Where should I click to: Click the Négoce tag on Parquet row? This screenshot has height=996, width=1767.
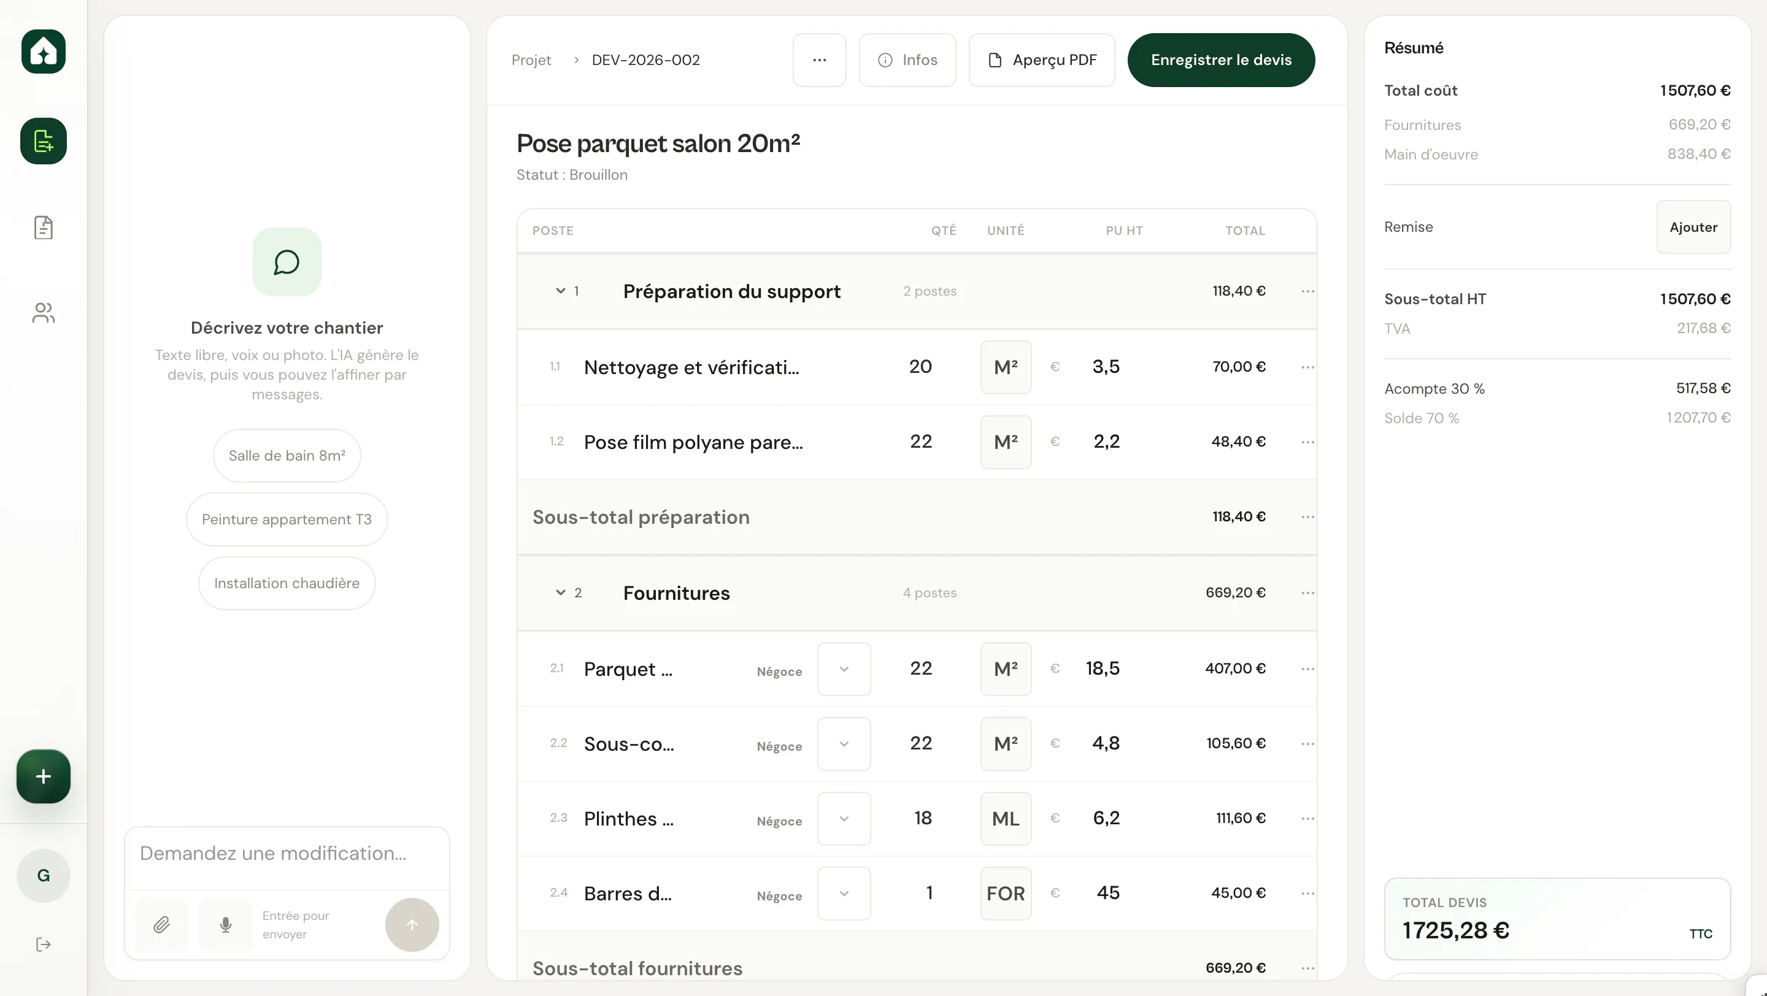779,672
